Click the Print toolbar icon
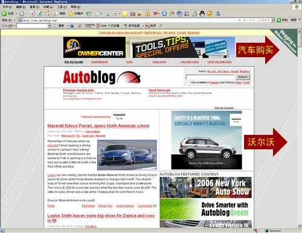 [x=107, y=14]
